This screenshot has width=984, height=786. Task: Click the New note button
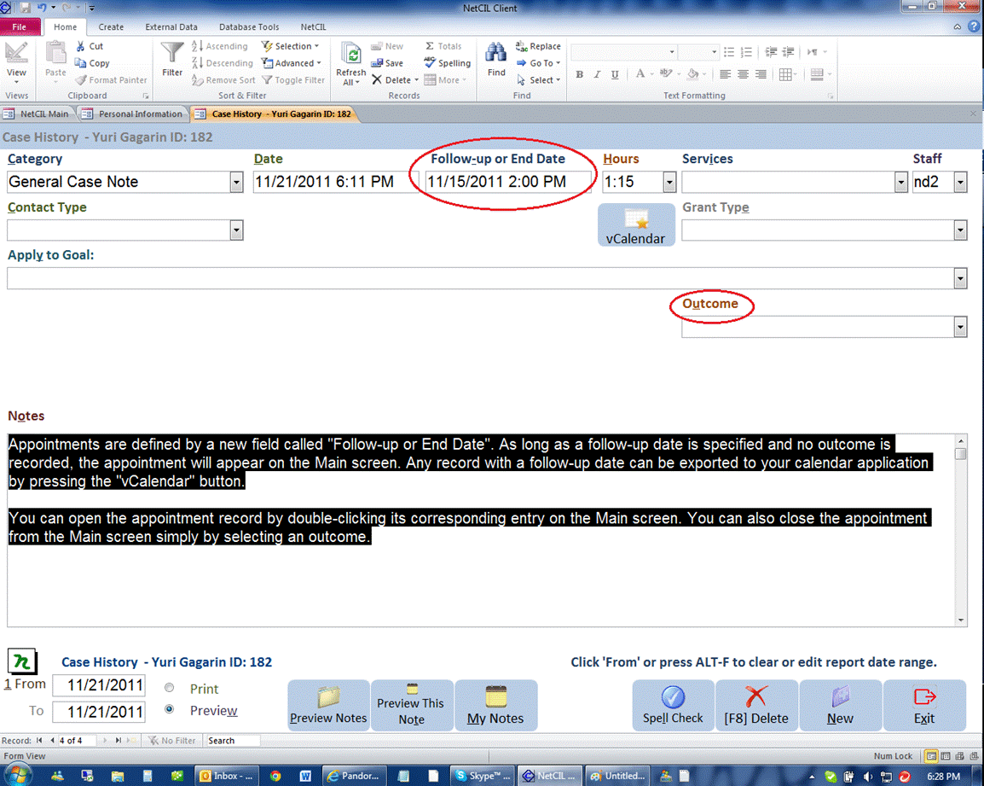840,705
